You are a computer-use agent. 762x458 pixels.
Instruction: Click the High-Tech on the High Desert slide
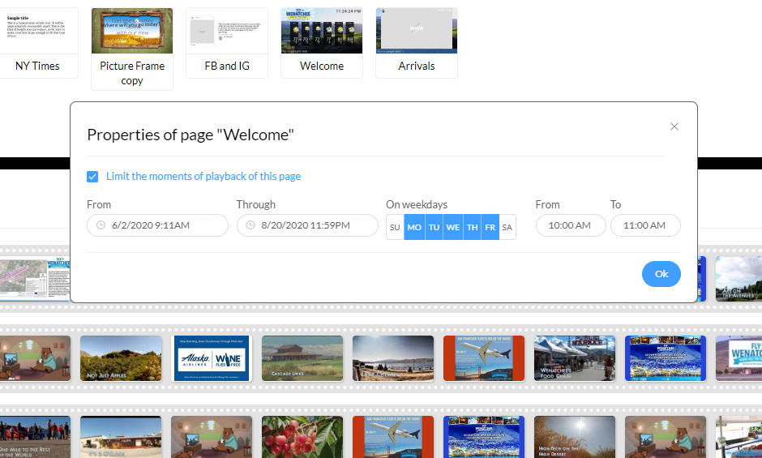point(575,437)
